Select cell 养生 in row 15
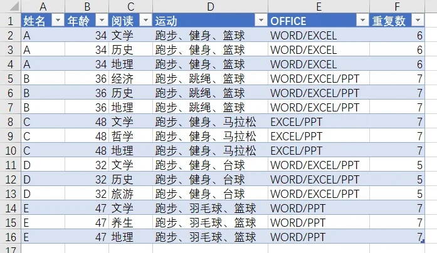 click(x=130, y=222)
